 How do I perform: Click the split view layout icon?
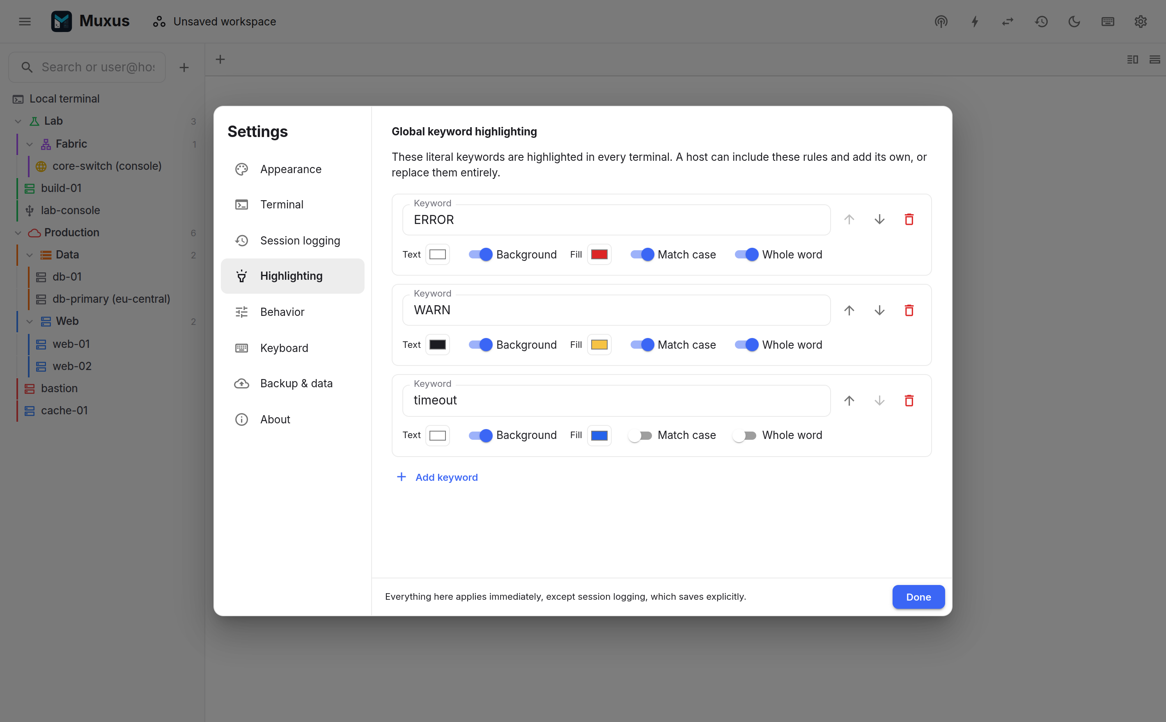[x=1133, y=59]
